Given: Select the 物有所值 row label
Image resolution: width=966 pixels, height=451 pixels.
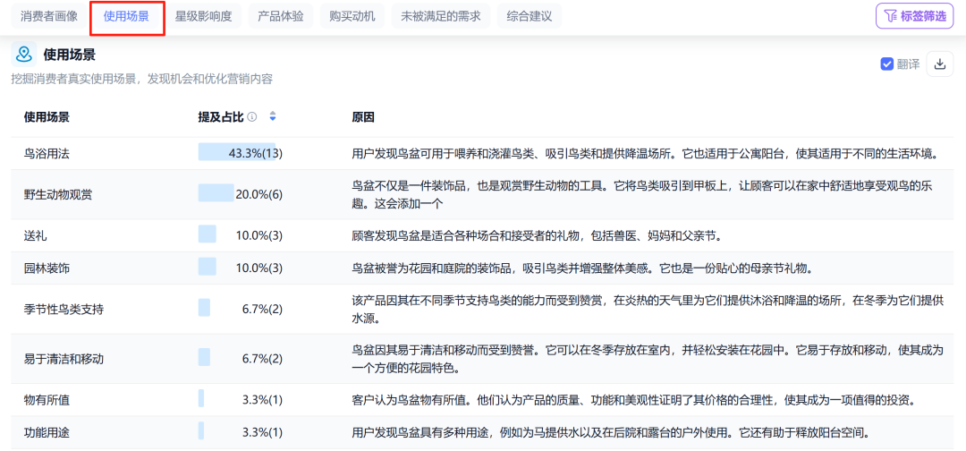Looking at the screenshot, I should pyautogui.click(x=47, y=400).
